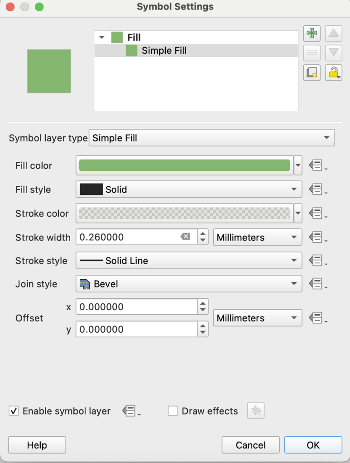The image size is (350, 463).
Task: Click the move layer down arrow icon
Action: tap(333, 53)
